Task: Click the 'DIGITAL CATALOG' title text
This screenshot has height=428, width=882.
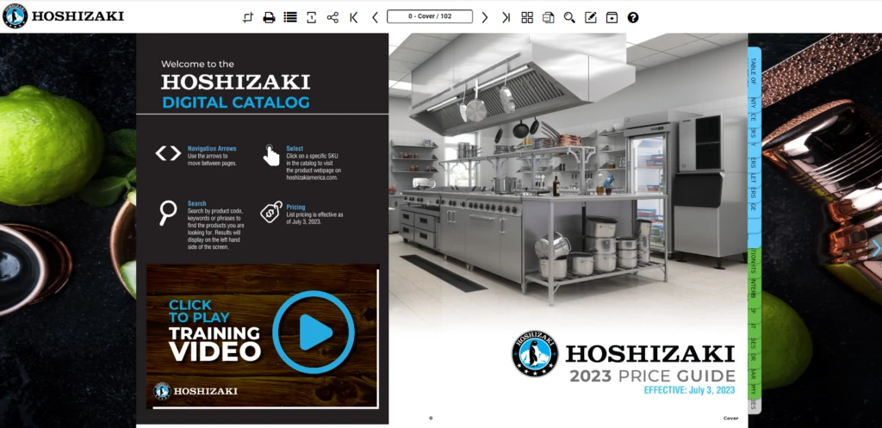Action: pos(236,102)
